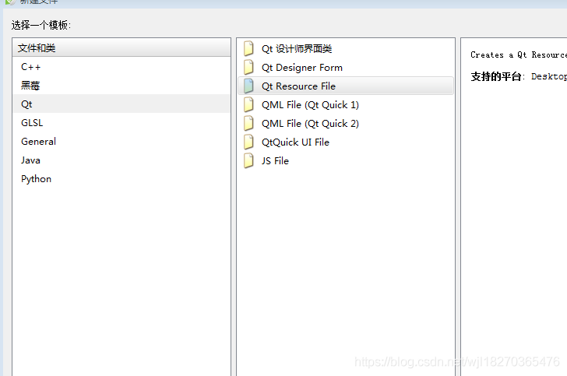The image size is (567, 376).
Task: Click the QtQuick UI File icon
Action: click(248, 142)
